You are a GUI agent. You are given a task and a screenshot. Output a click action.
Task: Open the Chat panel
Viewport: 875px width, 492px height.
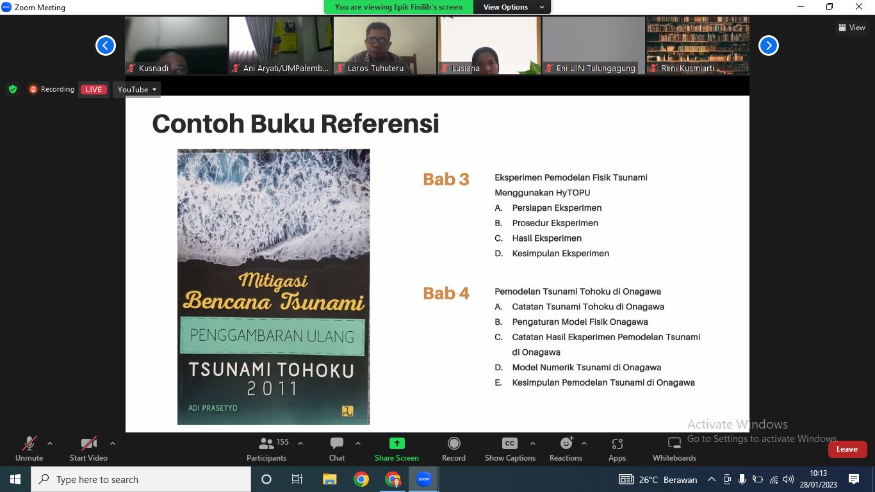(x=337, y=448)
